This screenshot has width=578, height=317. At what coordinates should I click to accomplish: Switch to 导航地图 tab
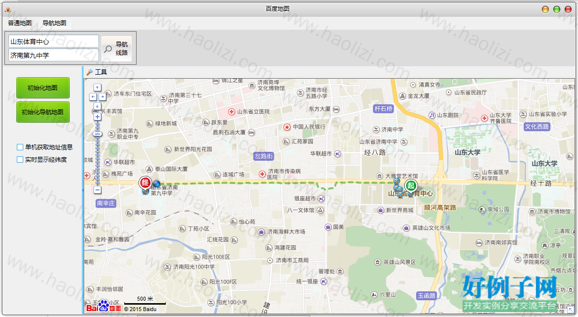point(54,23)
